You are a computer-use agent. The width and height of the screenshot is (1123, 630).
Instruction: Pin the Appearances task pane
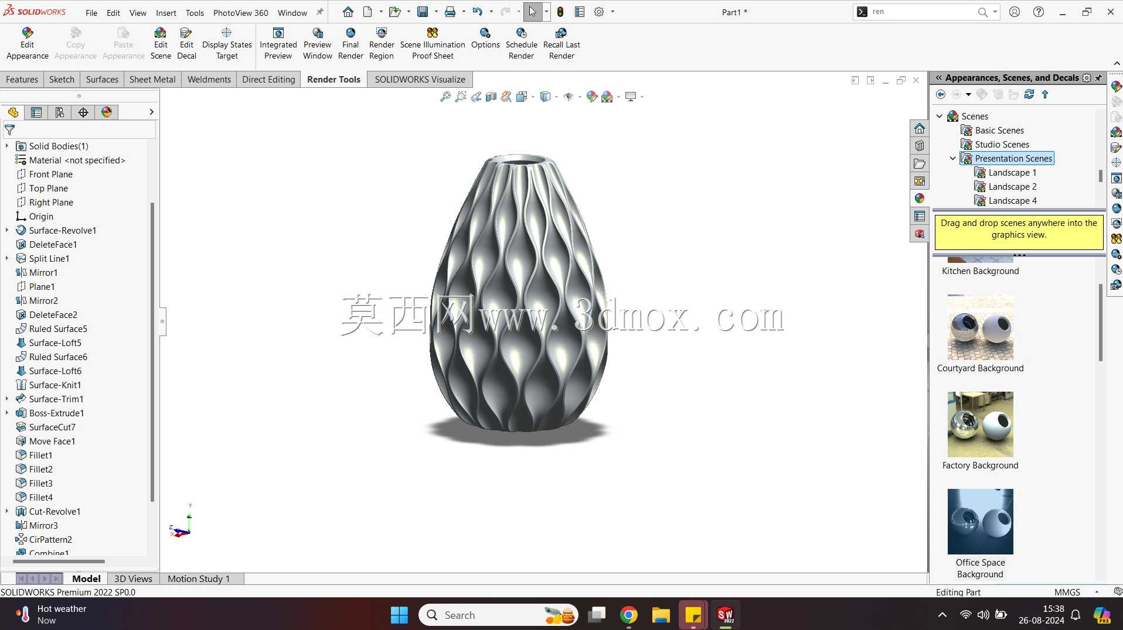tap(1099, 78)
